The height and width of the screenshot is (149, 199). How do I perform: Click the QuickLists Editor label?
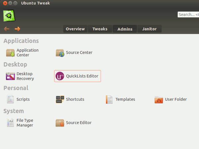click(x=82, y=76)
